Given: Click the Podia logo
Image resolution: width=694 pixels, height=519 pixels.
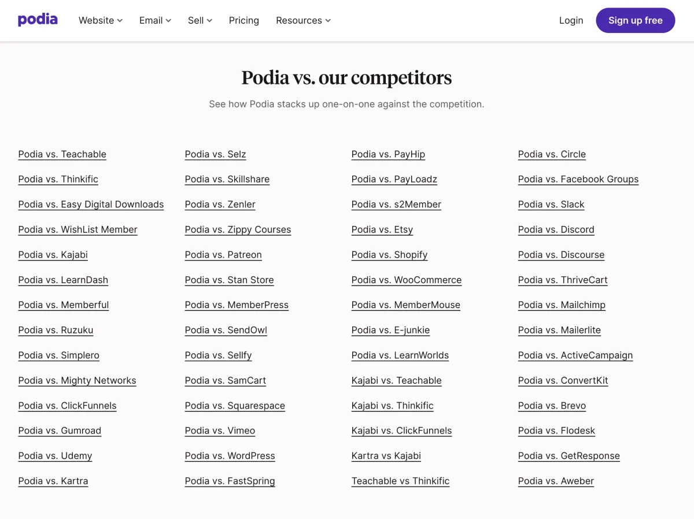Looking at the screenshot, I should (x=38, y=20).
